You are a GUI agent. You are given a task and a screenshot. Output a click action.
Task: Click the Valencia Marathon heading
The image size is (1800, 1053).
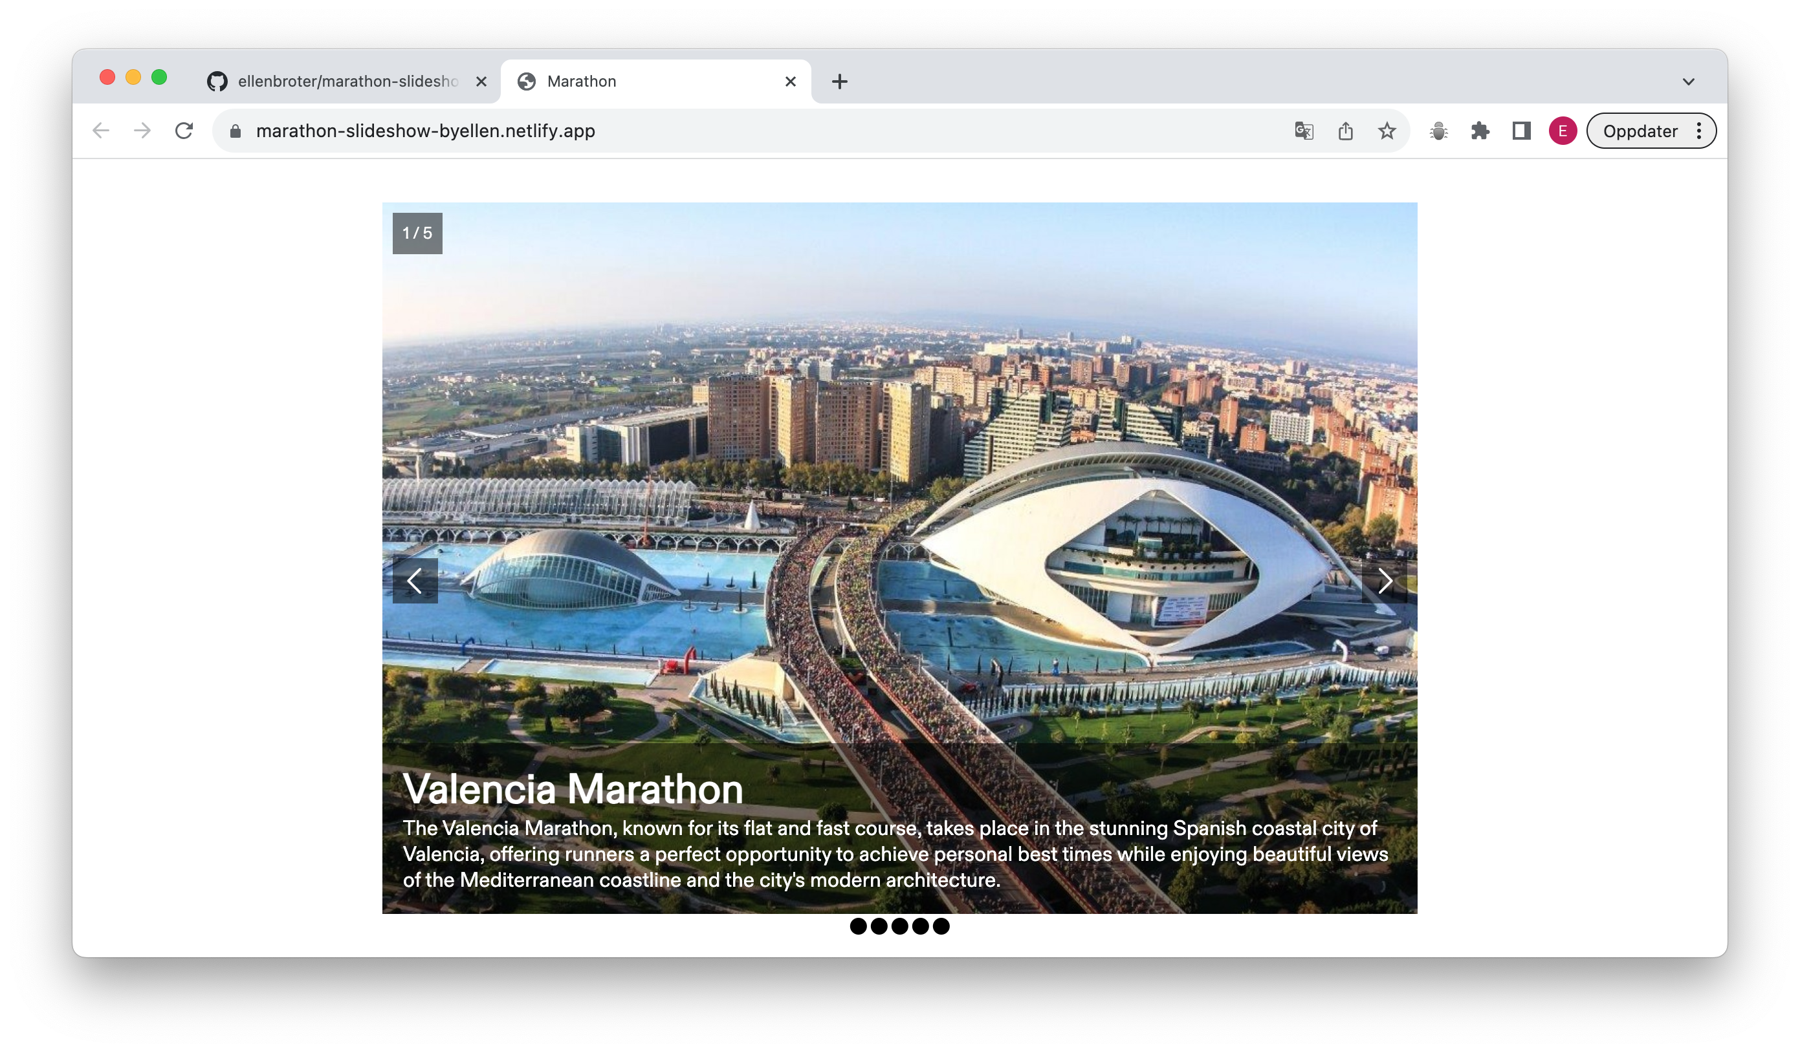pos(573,789)
